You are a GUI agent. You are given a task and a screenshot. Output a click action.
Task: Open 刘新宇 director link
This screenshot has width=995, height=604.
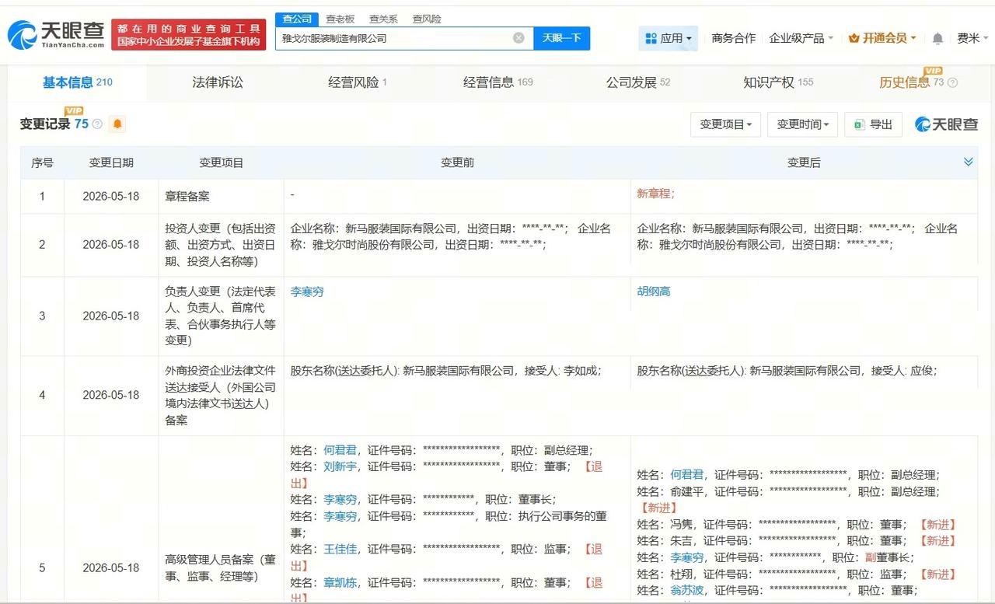(x=340, y=466)
